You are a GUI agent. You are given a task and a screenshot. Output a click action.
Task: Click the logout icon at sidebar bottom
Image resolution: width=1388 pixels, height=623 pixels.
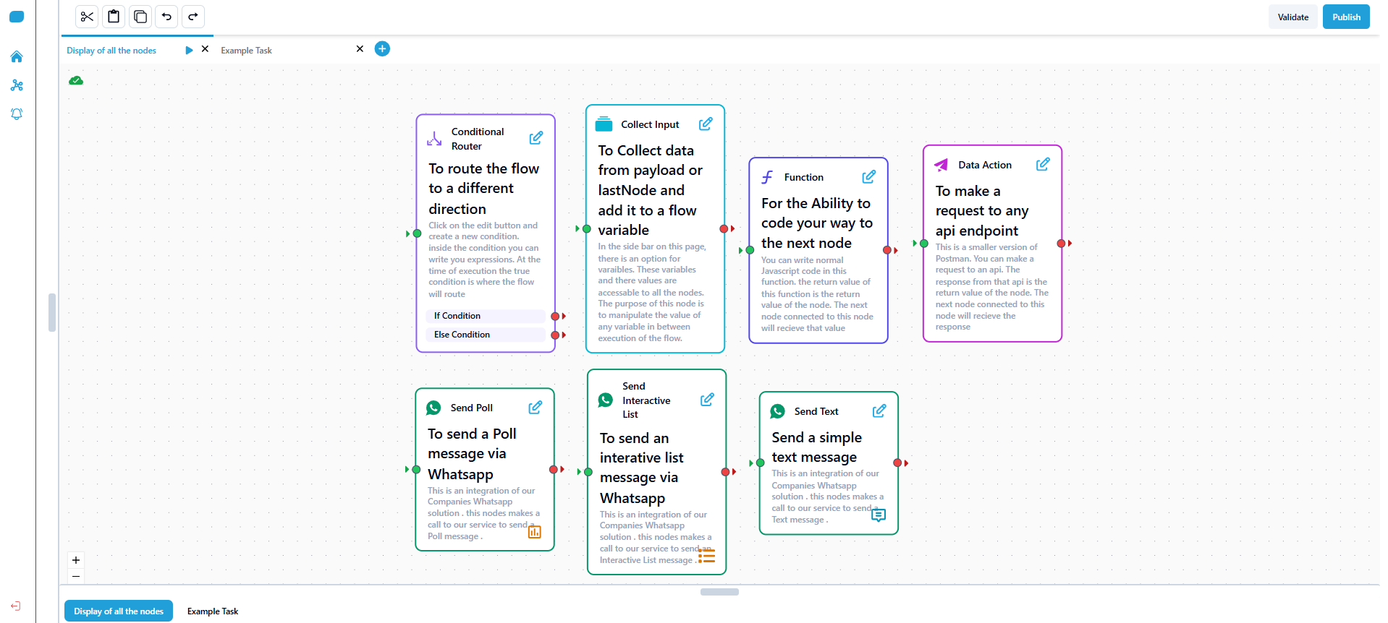coord(16,606)
